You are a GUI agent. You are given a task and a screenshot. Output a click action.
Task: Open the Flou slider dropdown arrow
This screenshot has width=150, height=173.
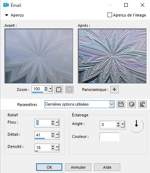(57, 122)
